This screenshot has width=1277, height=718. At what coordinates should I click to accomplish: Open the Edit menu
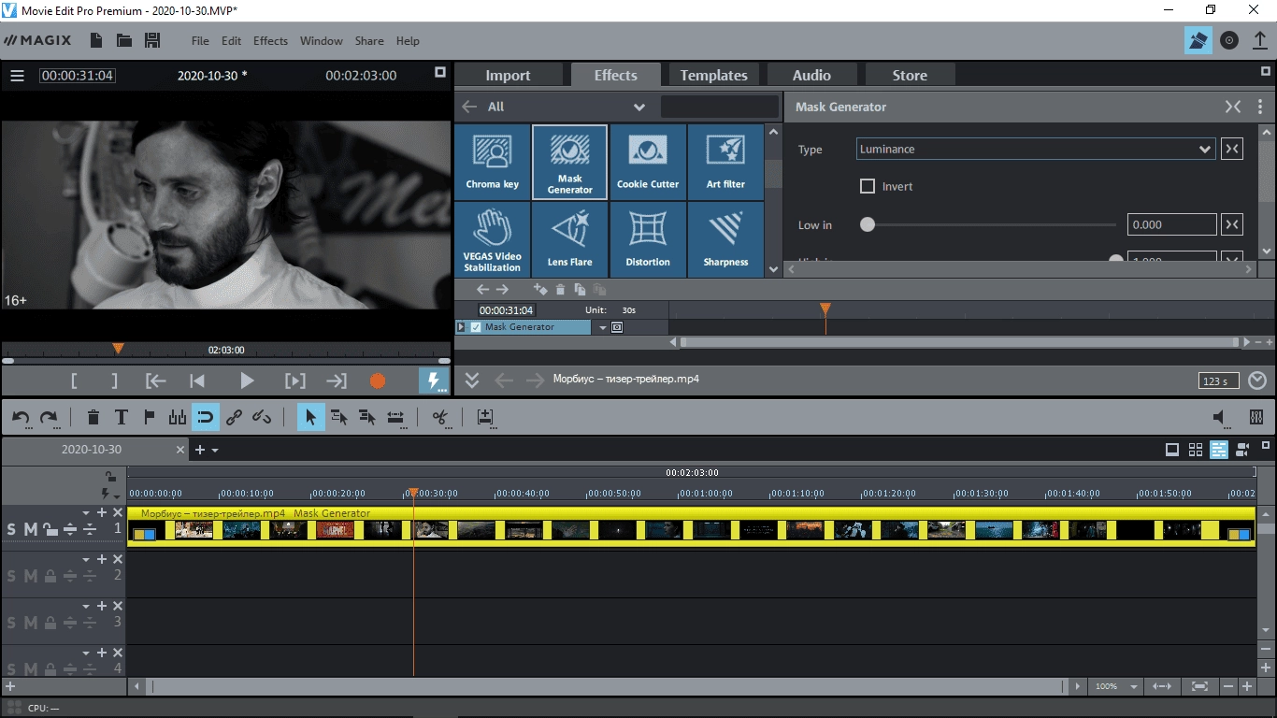click(231, 40)
